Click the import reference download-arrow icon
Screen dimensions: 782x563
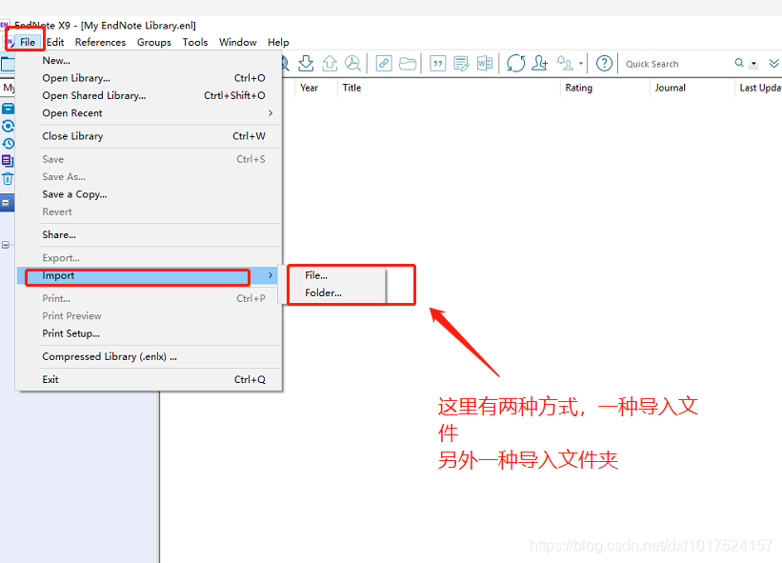pyautogui.click(x=306, y=63)
